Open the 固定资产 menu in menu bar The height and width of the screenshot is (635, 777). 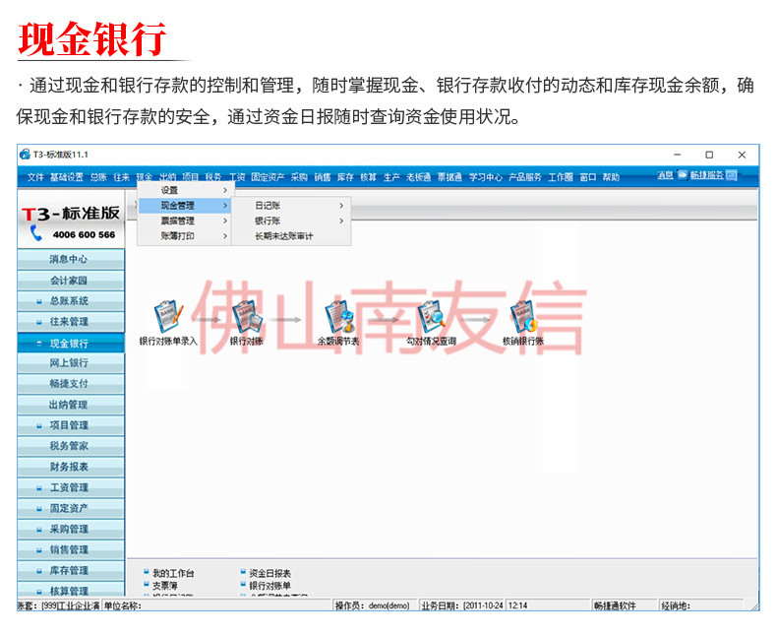coord(268,177)
